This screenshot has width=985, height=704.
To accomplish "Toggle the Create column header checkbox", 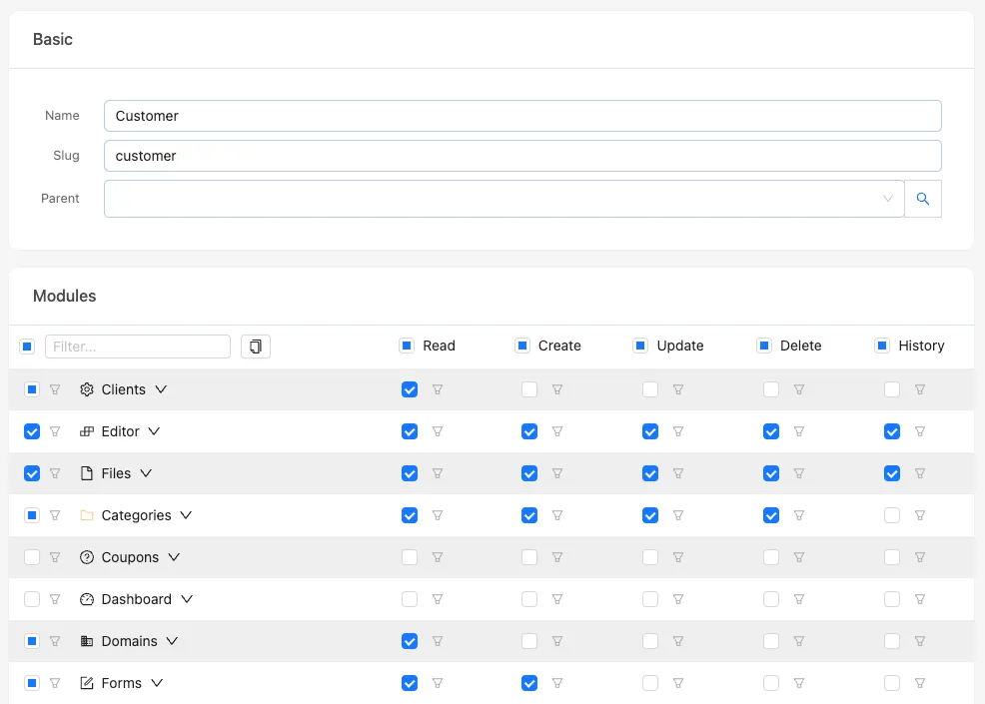I will [522, 346].
